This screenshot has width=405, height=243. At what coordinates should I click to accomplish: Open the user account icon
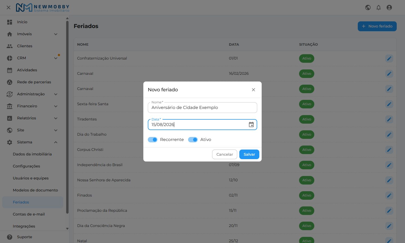click(389, 7)
